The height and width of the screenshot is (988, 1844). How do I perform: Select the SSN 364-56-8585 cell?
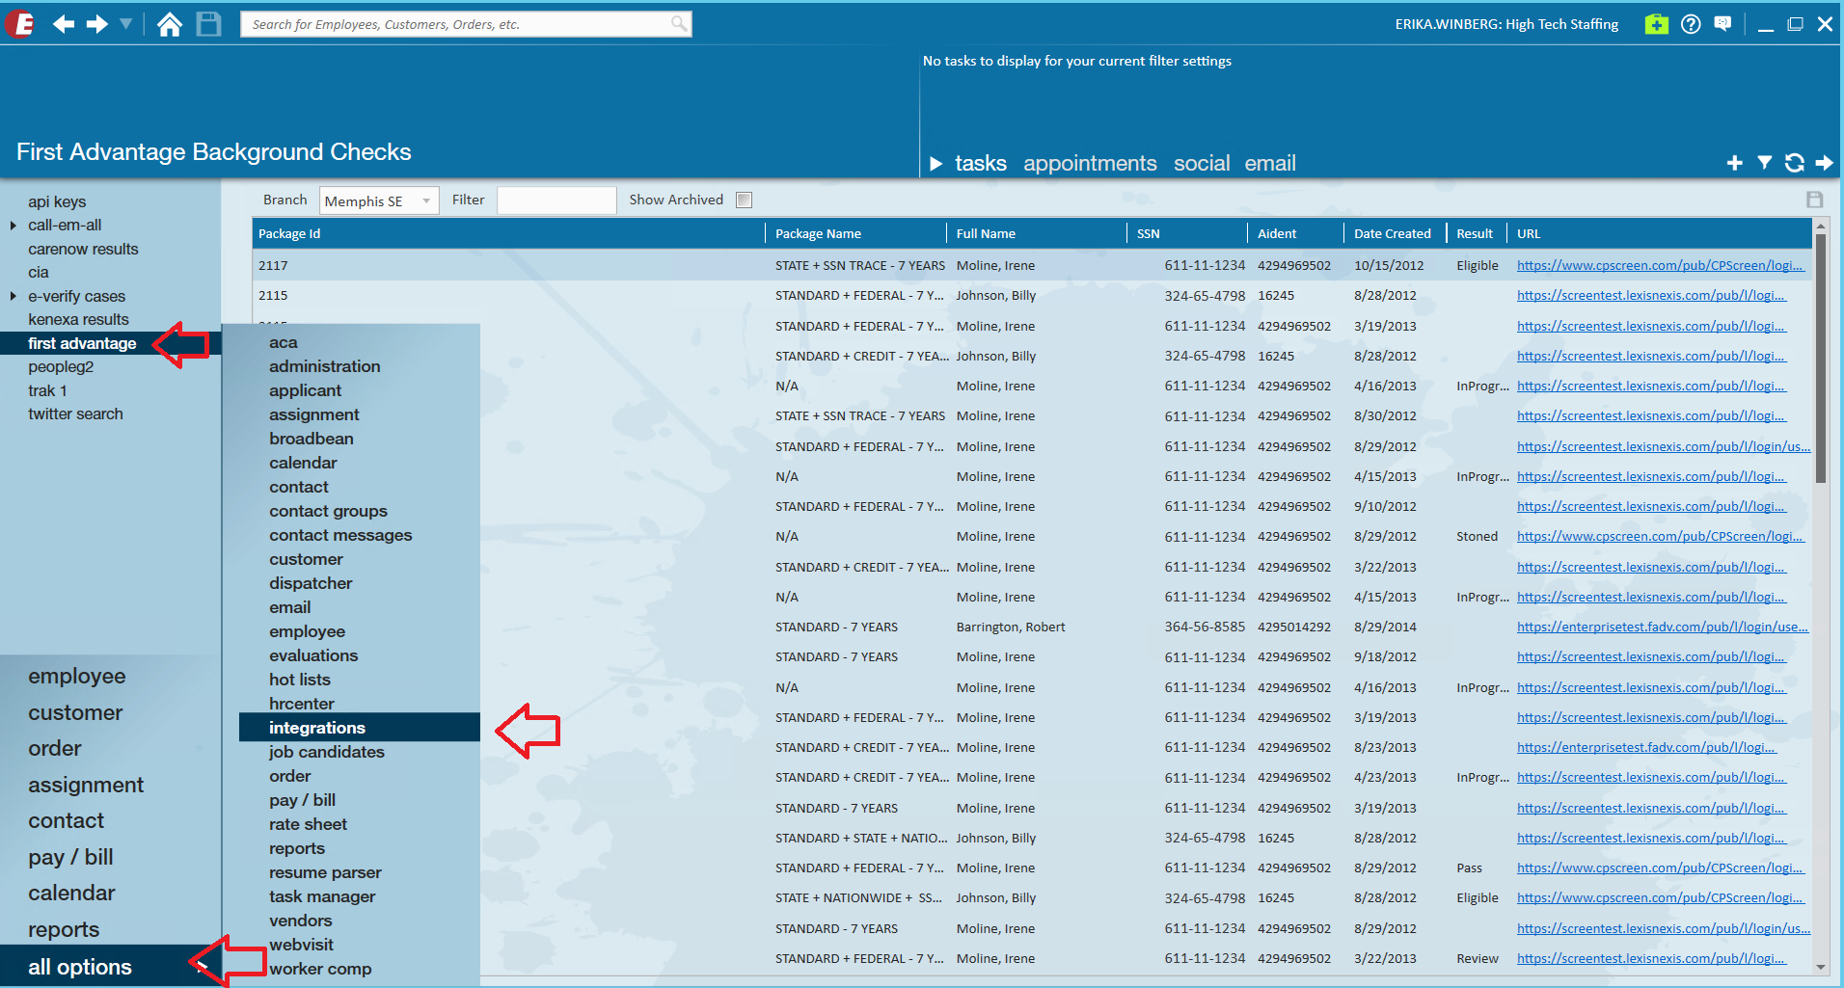[x=1205, y=627]
